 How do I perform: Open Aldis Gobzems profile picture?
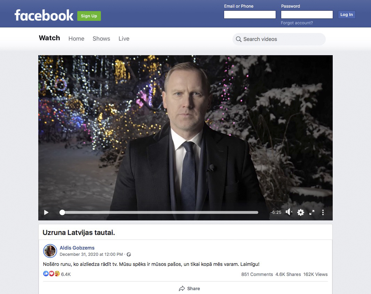(50, 251)
